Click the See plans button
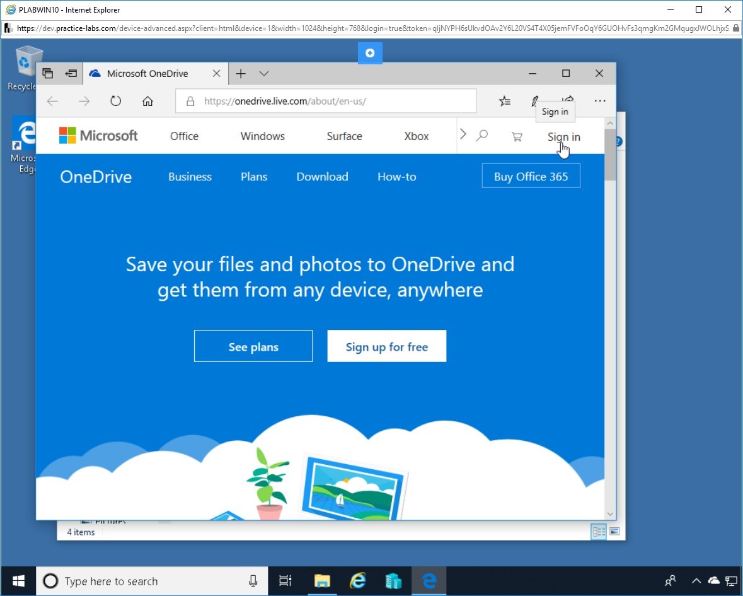 [253, 346]
